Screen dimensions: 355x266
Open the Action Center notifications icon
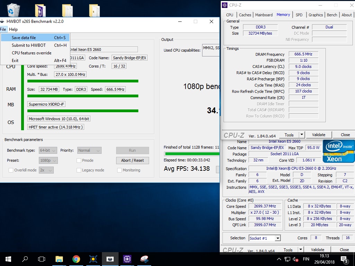pos(344,259)
